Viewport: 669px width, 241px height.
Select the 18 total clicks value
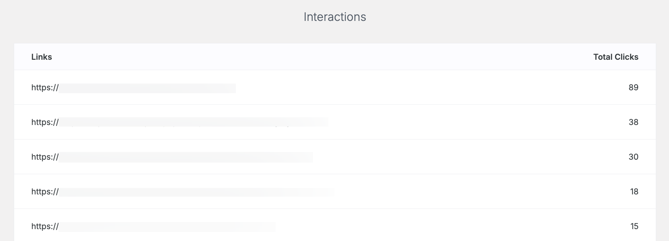634,192
